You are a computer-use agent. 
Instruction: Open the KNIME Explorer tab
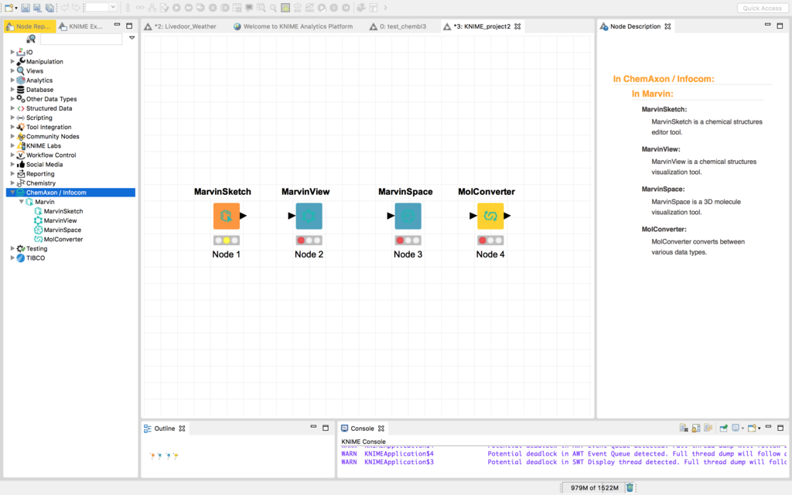80,26
